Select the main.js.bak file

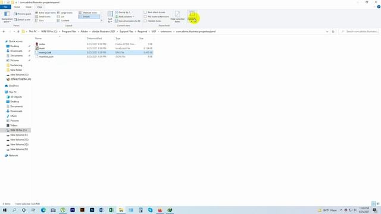point(94,52)
